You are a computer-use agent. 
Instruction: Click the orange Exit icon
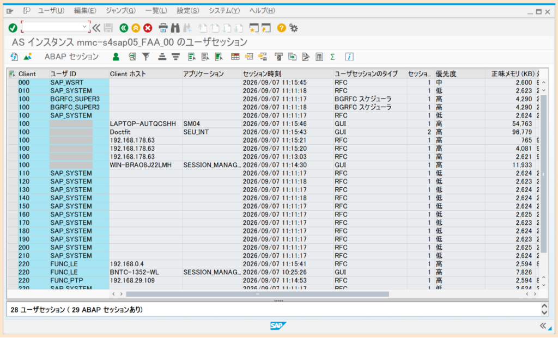point(136,28)
